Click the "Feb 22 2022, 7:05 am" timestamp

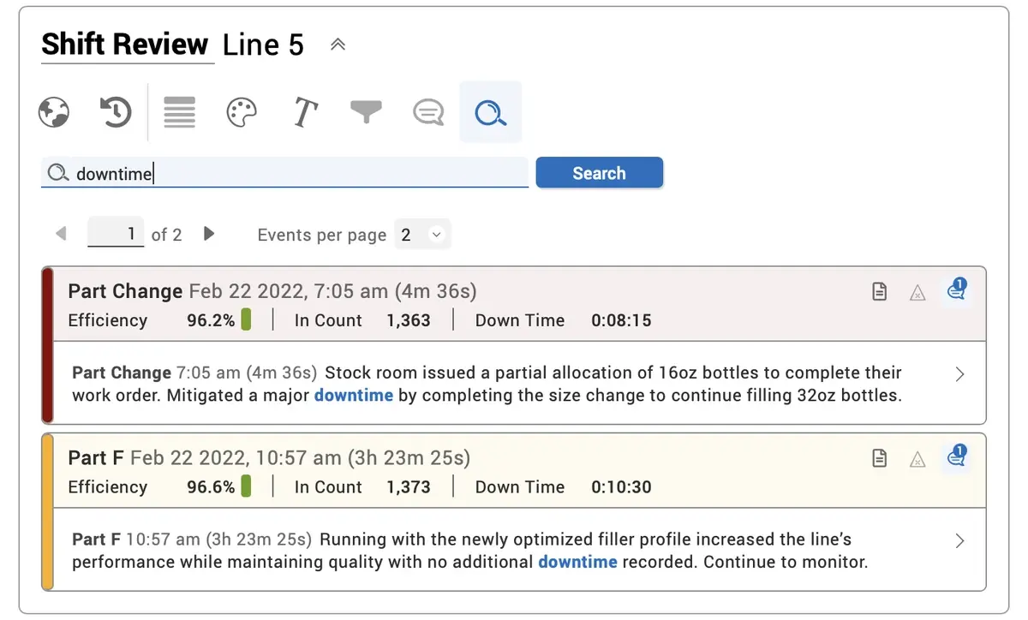[289, 291]
